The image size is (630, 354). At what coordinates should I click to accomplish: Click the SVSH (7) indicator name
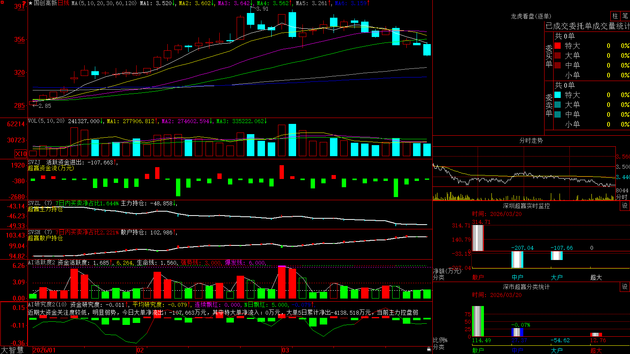tap(40, 232)
